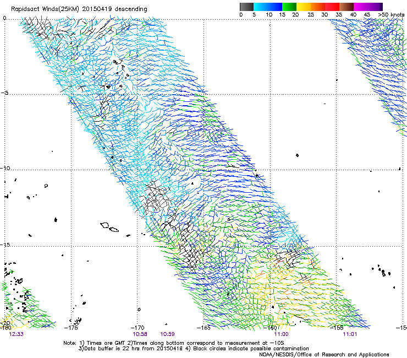This screenshot has width=407, height=358.
Task: Click the '-5' latitude axis label
Action: pyautogui.click(x=4, y=93)
